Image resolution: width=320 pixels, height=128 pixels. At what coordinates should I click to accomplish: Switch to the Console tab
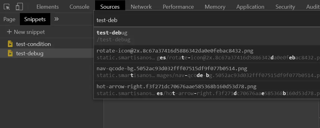point(79,7)
